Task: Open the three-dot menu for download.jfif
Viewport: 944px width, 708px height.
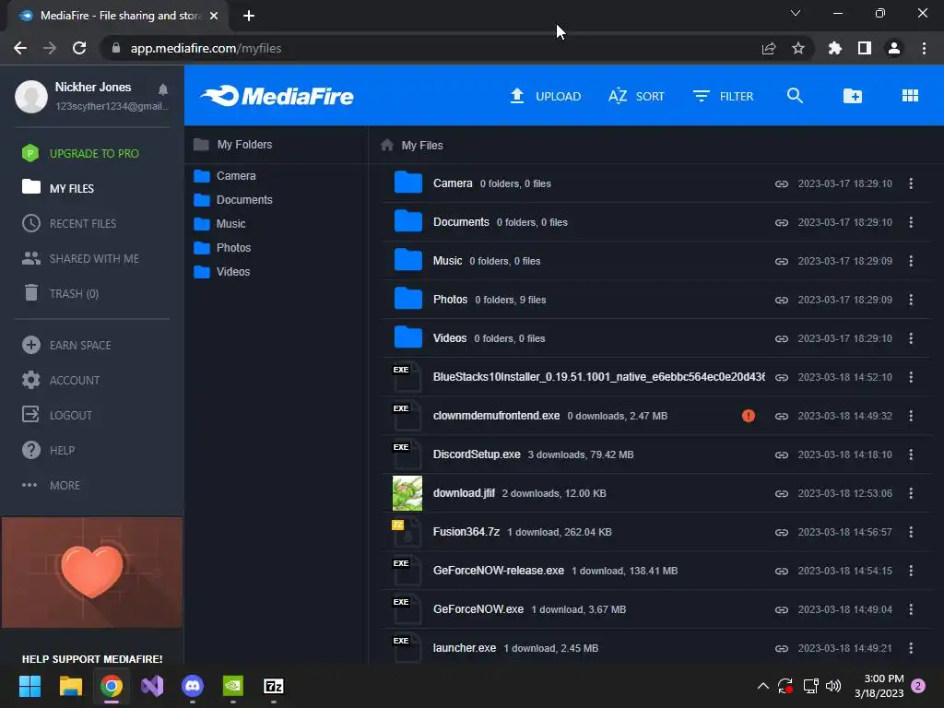Action: click(x=911, y=494)
